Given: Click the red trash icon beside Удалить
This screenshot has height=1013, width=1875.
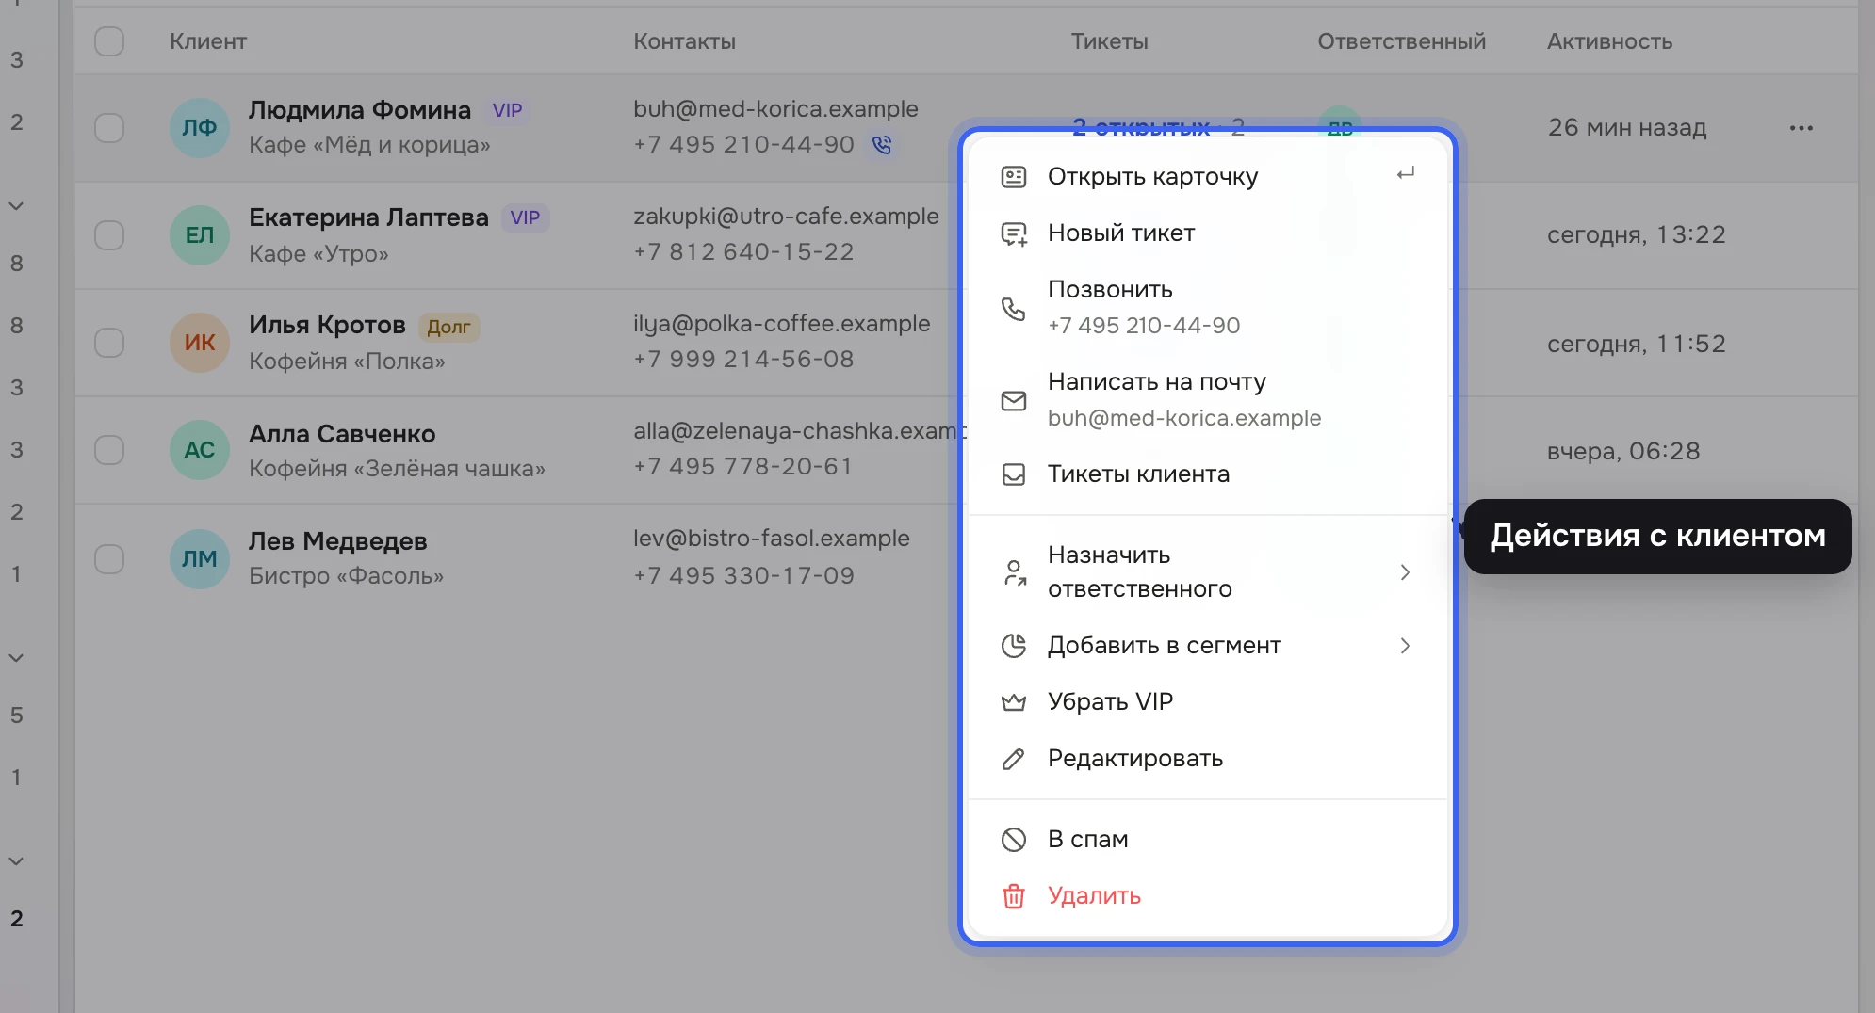Looking at the screenshot, I should coord(1014,896).
